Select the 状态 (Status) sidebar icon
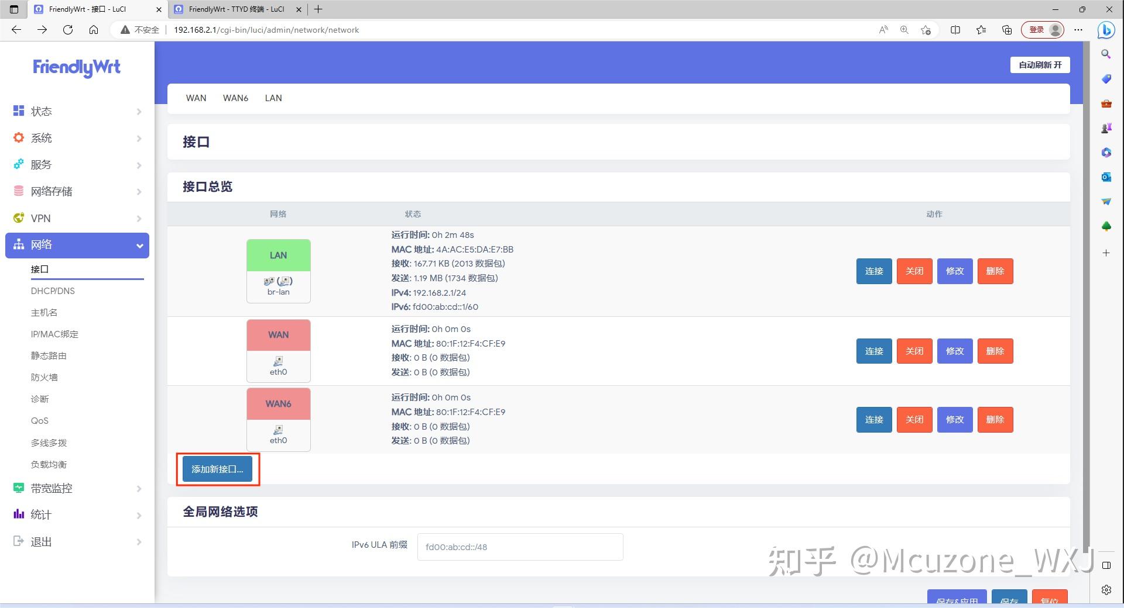1124x608 pixels. (x=18, y=111)
